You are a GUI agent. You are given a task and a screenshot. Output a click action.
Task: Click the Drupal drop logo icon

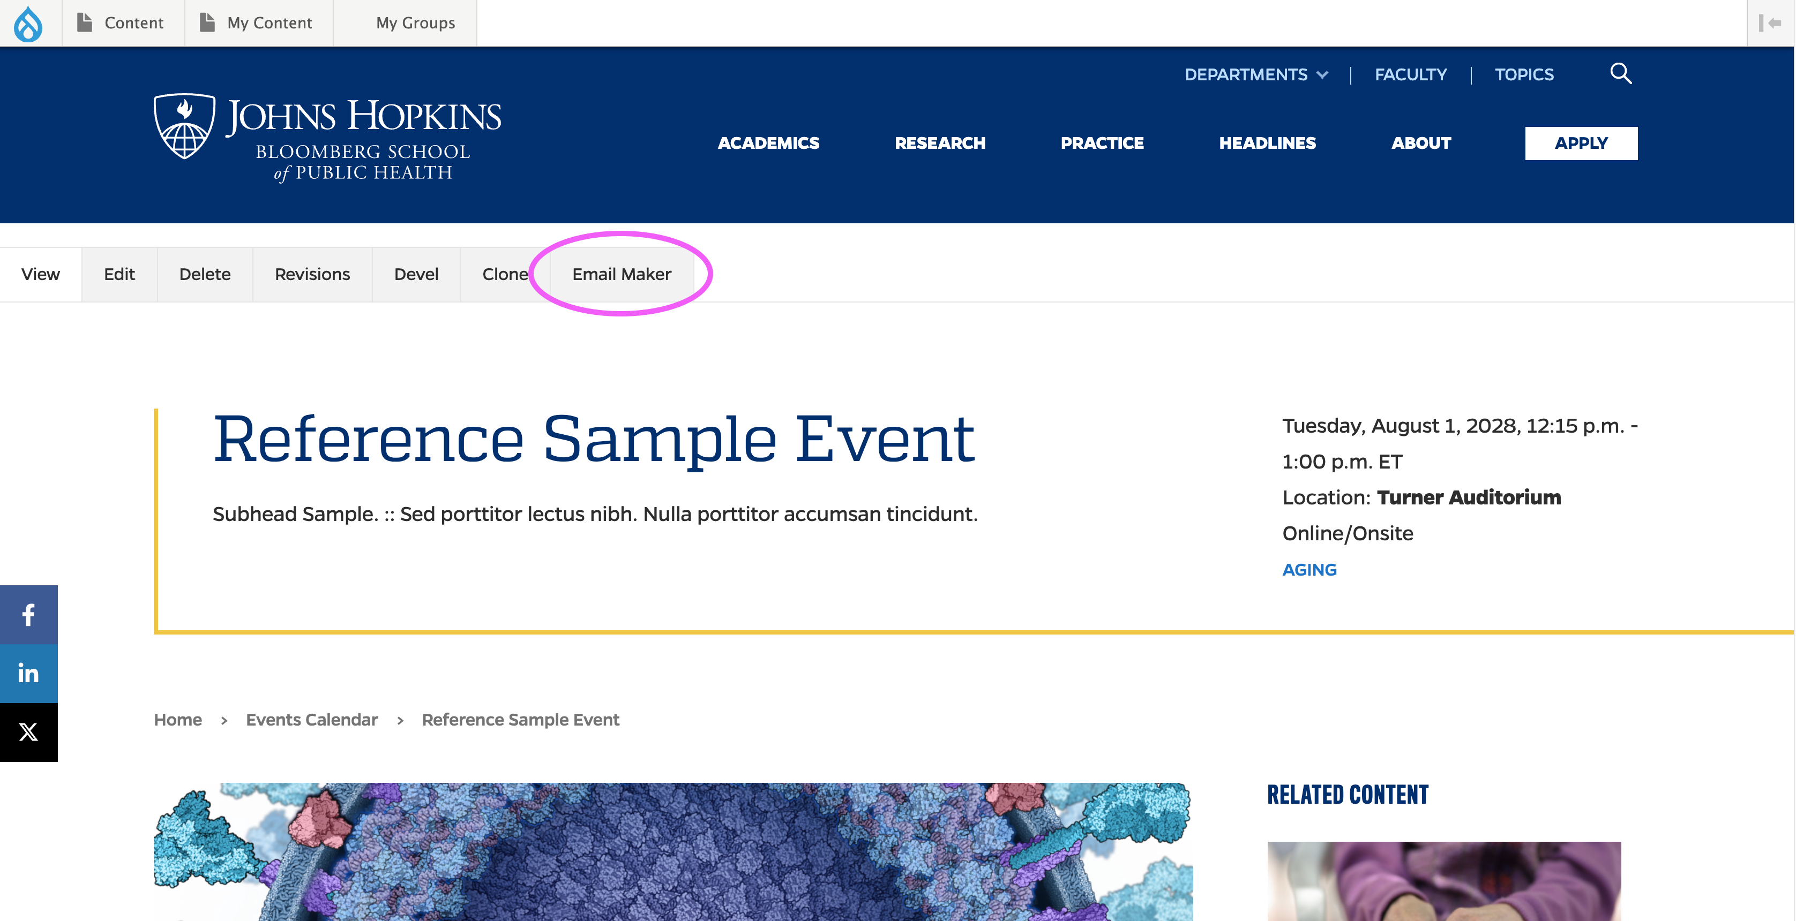pos(28,23)
